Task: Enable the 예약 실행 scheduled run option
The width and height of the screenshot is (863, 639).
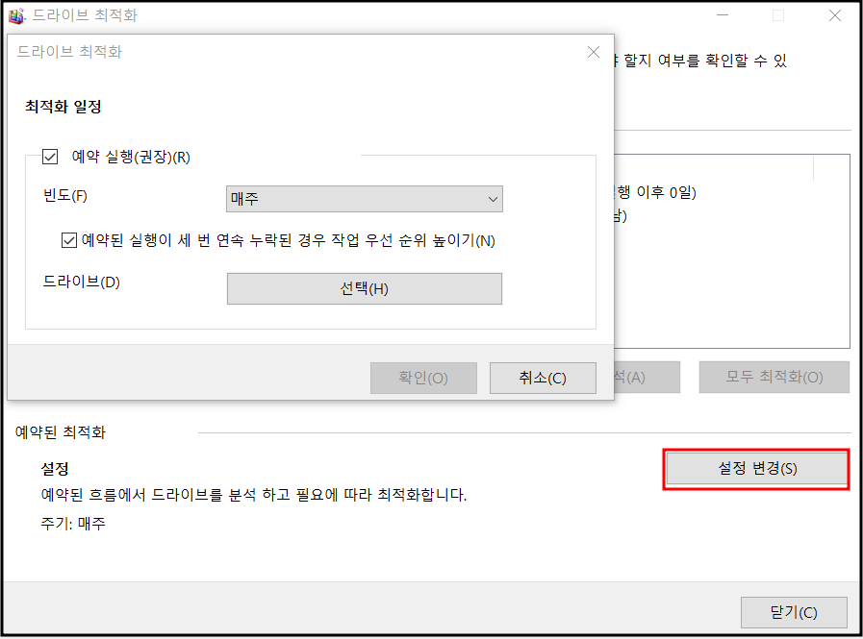Action: (49, 157)
